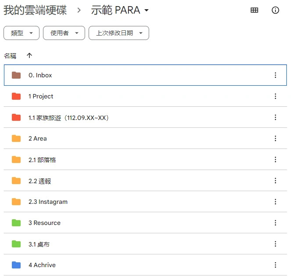The height and width of the screenshot is (279, 293).
Task: Click the green 3.1 桌布 folder icon
Action: click(x=16, y=244)
